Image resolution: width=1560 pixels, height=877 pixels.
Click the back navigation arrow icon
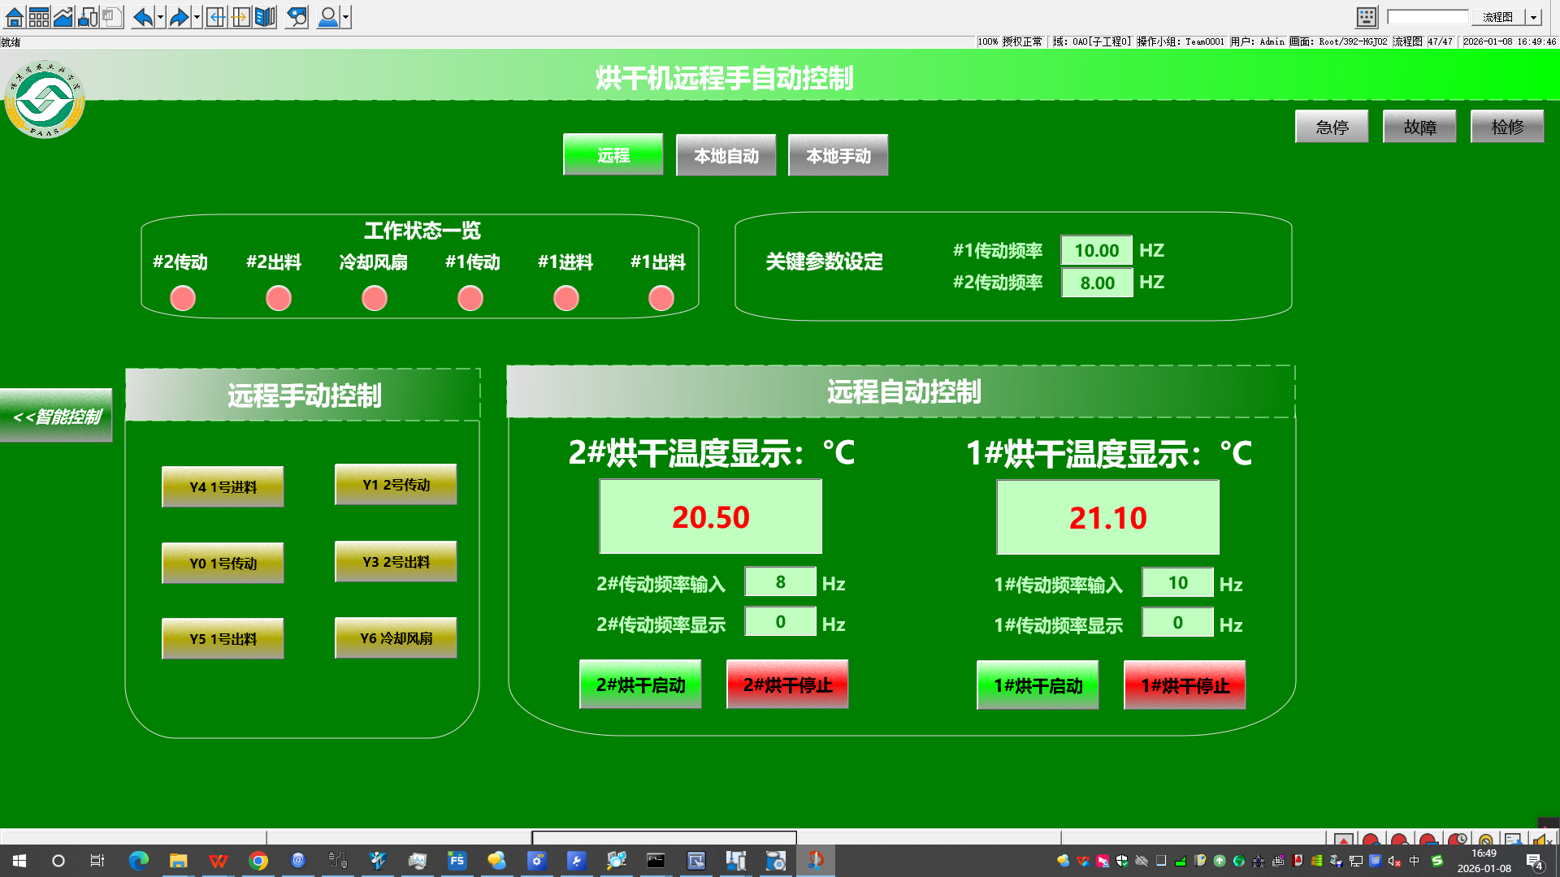(x=144, y=16)
